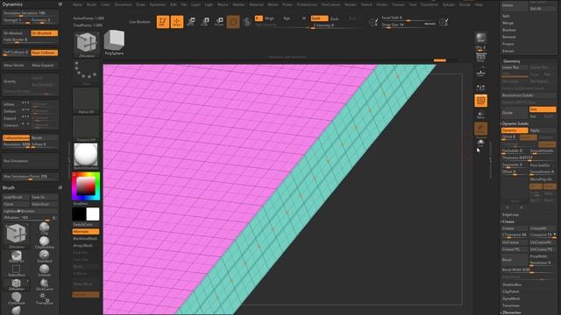Viewport: 561px width, 315px height.
Task: Click the brush icon right of Dynamic
Action: (444, 22)
